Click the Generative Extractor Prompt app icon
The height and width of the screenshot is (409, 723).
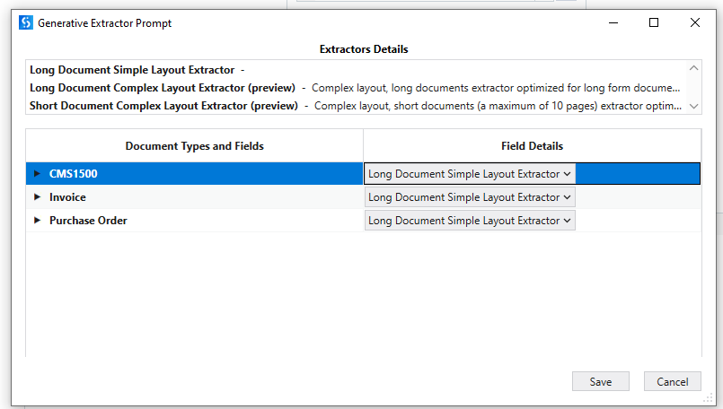pos(26,22)
